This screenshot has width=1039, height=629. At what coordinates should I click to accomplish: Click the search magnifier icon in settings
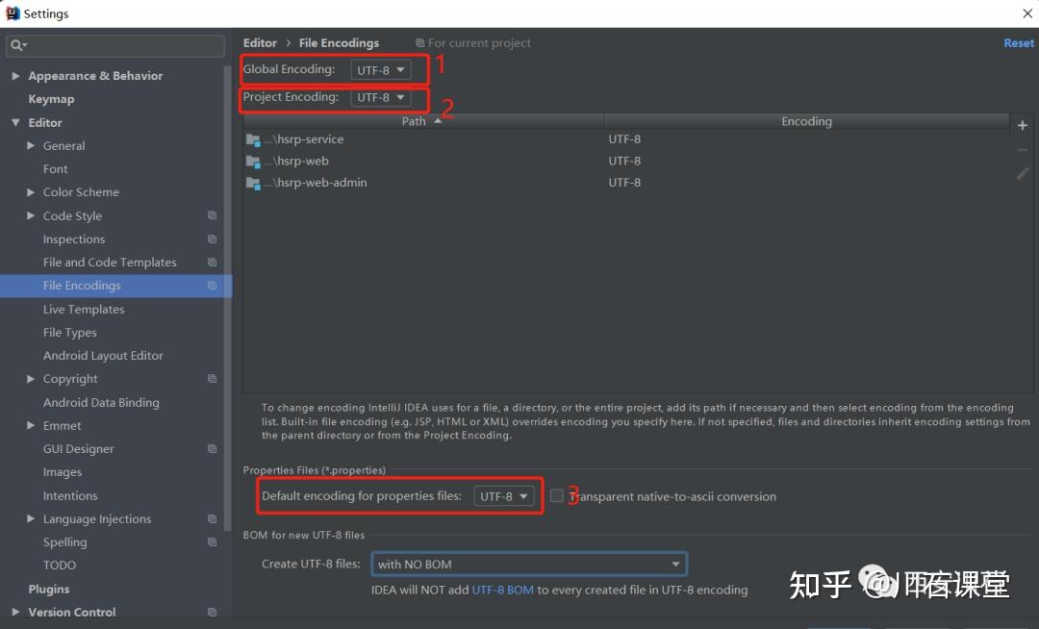coord(17,45)
